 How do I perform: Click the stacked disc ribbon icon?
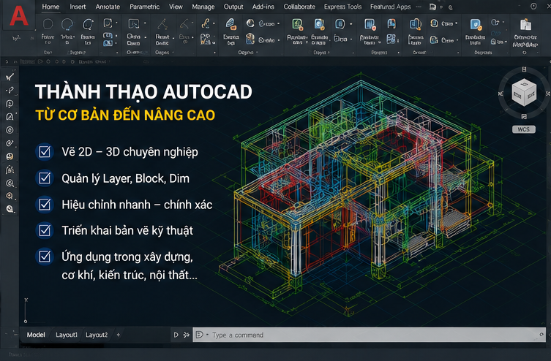coord(250,38)
